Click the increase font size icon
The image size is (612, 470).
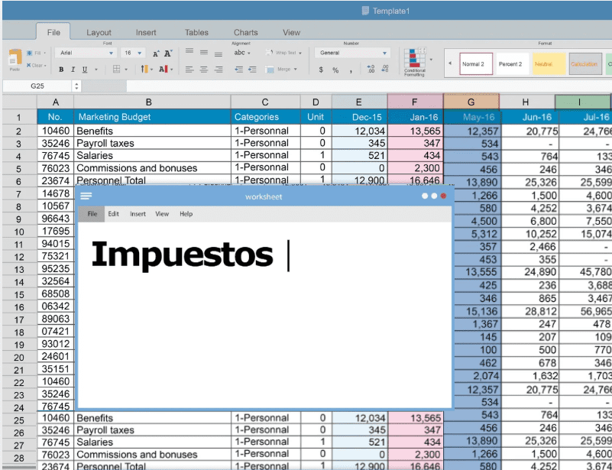pos(156,53)
